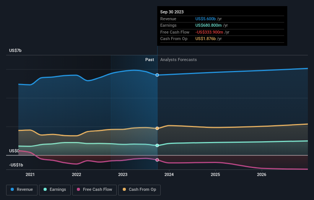This screenshot has height=200, width=314.
Task: Click the 'Earnings' row label in tooltip
Action: coord(168,25)
